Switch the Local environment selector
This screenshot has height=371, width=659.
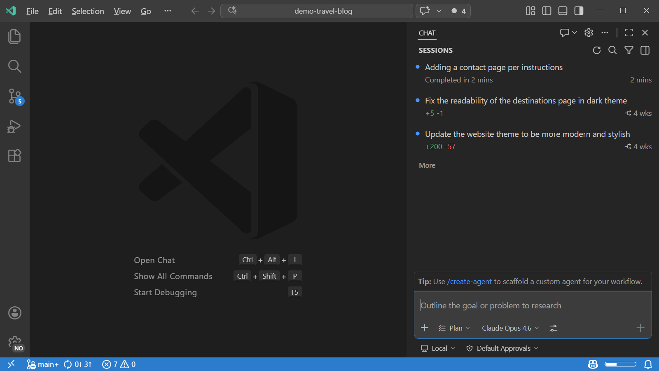tap(438, 348)
